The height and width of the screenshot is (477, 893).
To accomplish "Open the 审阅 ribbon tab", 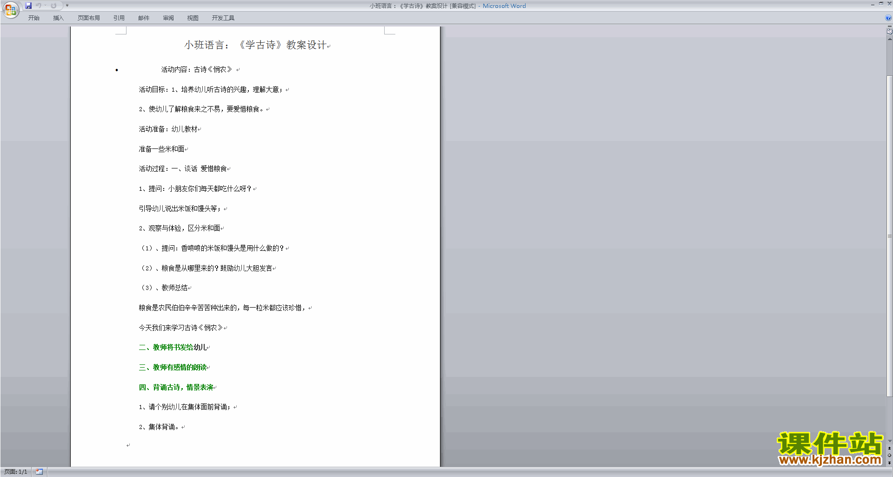I will (168, 18).
